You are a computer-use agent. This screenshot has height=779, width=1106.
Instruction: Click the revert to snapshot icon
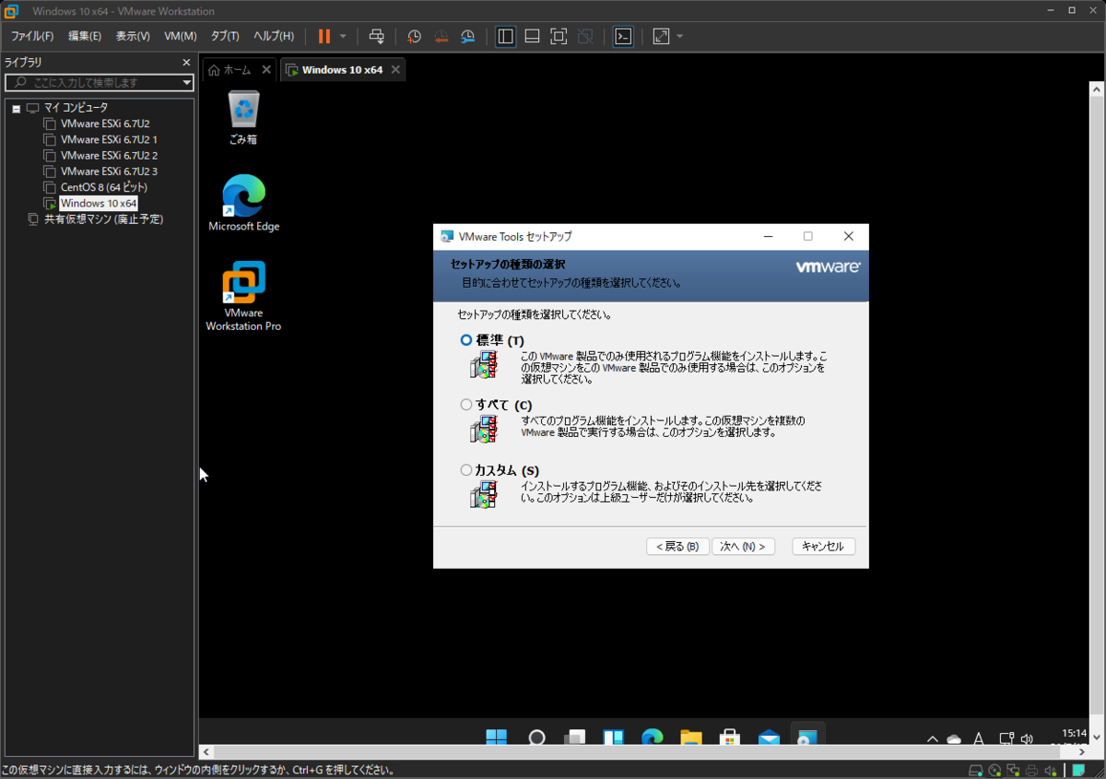[x=441, y=36]
